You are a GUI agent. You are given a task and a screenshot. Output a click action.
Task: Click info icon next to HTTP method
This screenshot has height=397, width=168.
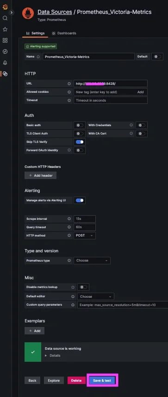(x=69, y=236)
